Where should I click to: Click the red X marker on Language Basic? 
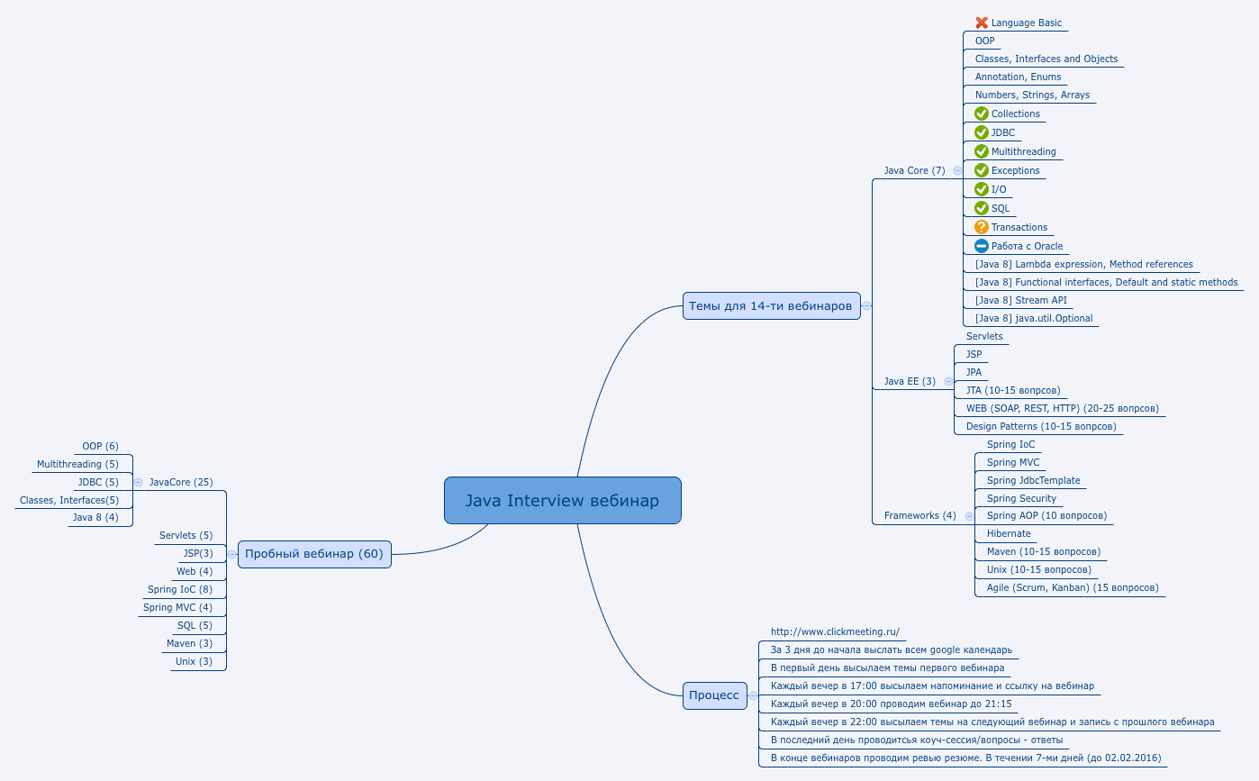tap(982, 23)
